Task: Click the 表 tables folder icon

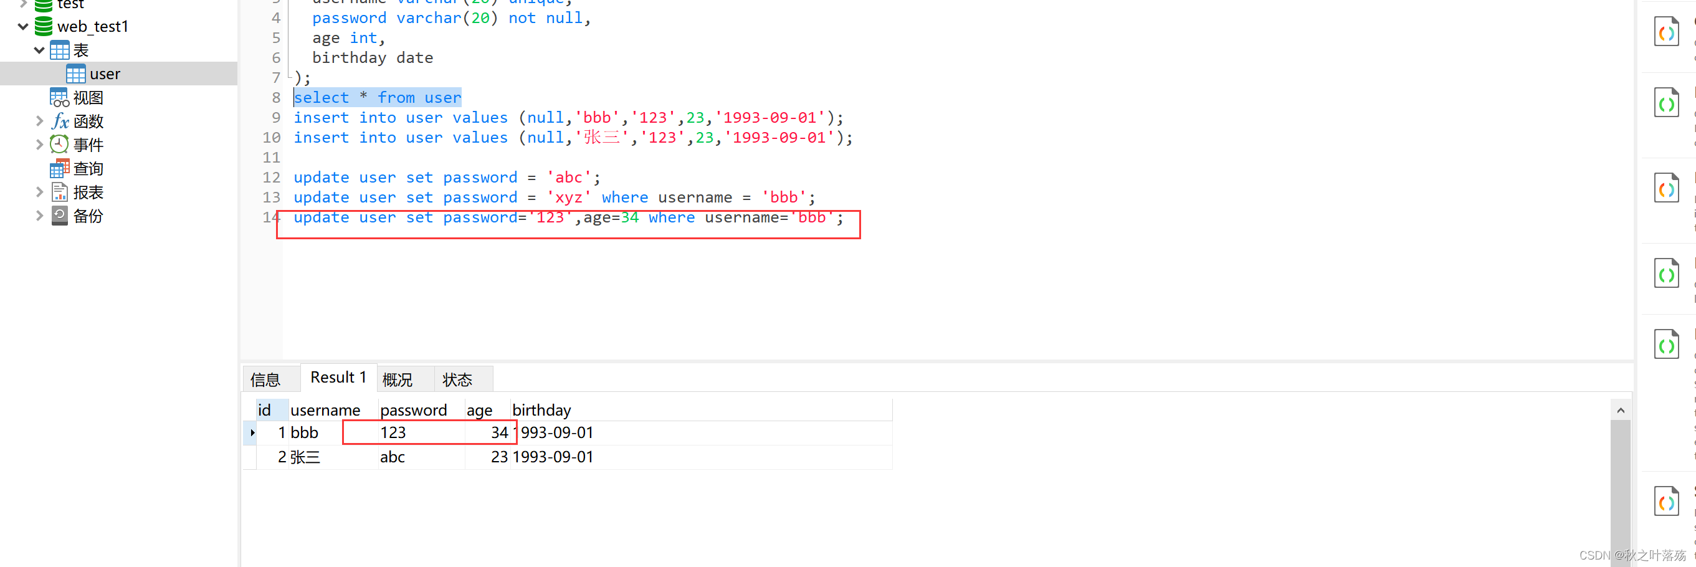Action: [x=59, y=50]
